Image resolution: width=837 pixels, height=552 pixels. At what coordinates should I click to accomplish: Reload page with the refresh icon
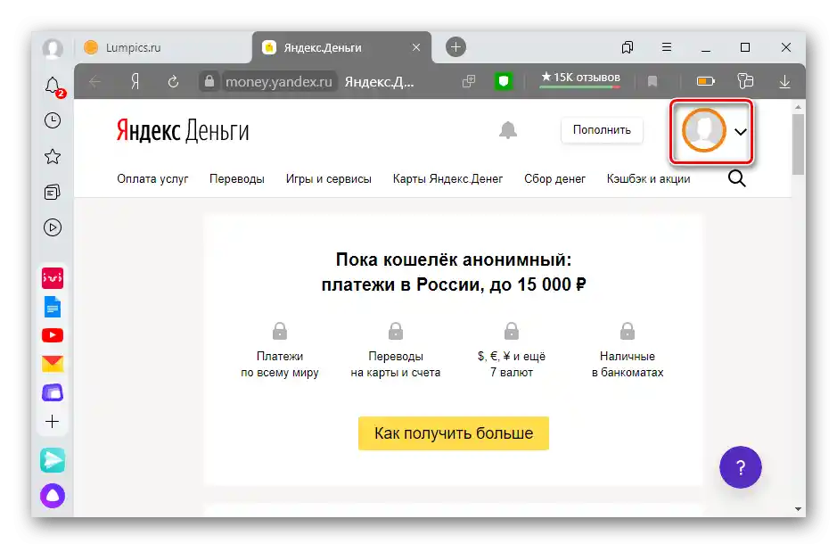click(x=172, y=81)
